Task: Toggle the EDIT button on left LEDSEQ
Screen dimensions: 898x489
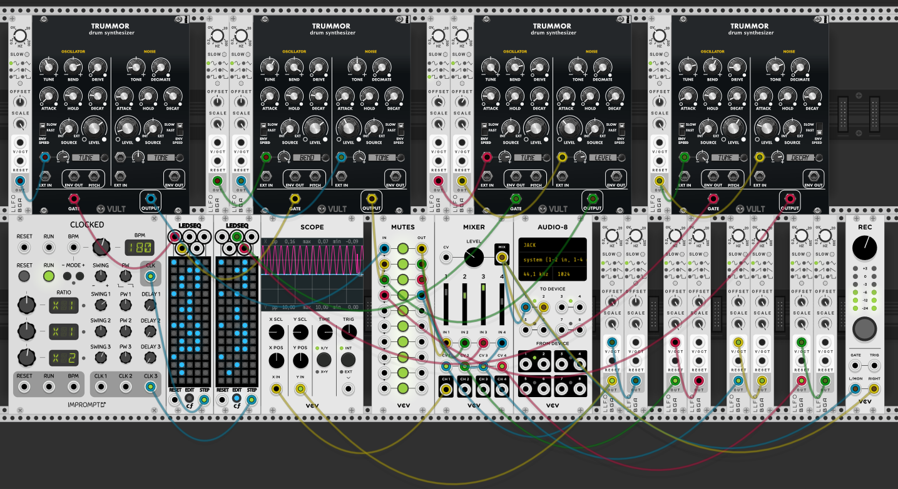Action: pyautogui.click(x=190, y=399)
